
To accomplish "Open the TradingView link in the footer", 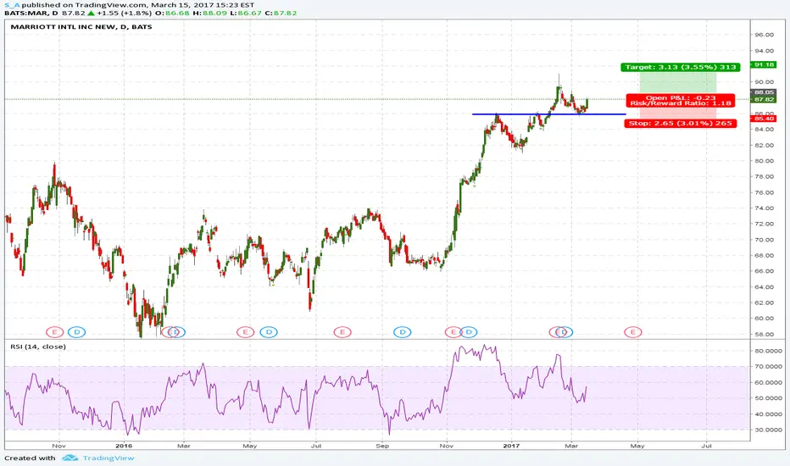I will click(108, 458).
